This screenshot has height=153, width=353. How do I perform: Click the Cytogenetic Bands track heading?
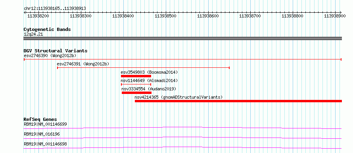click(47, 29)
